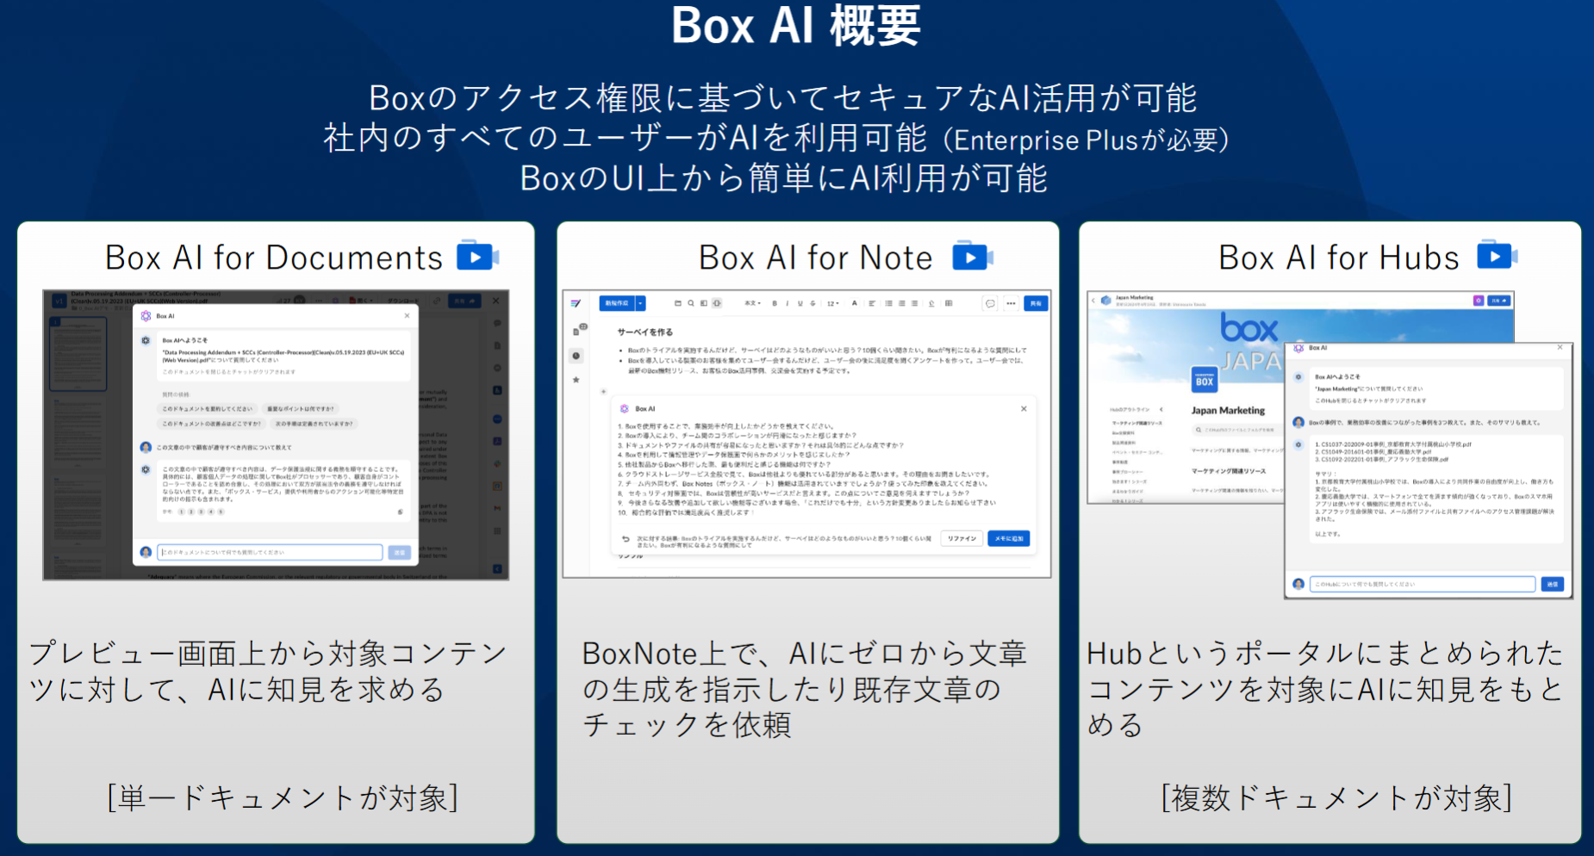Screen dimensions: 1594x856
Task: Focus the Hub question input field
Action: click(1423, 584)
